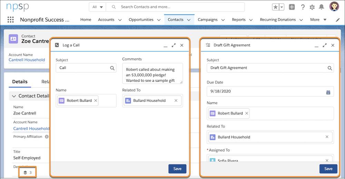This screenshot has width=345, height=179.
Task: Click the Contact record icon
Action: tap(13, 39)
